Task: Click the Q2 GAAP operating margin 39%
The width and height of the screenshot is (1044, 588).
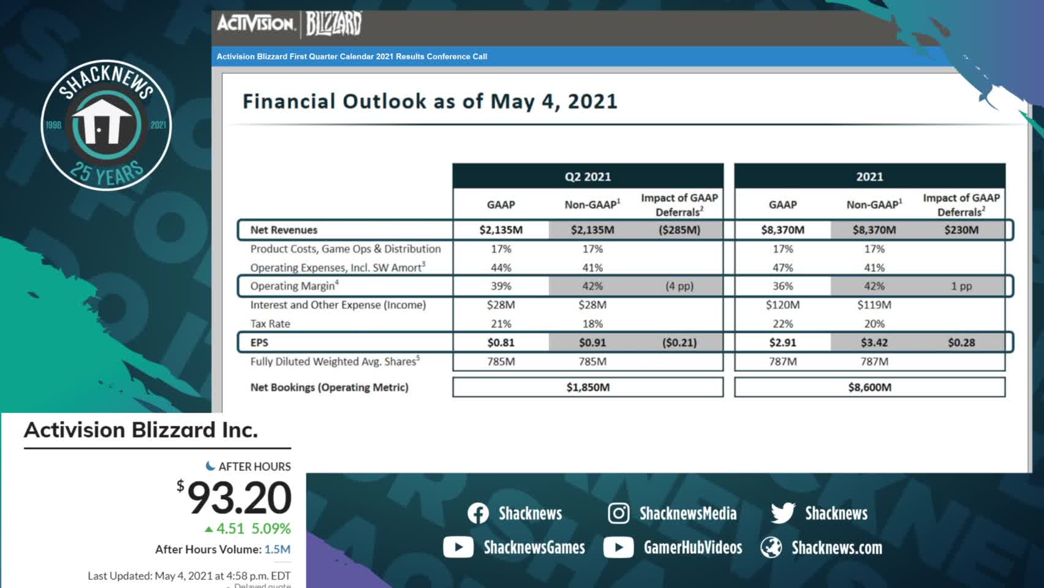Action: (501, 286)
